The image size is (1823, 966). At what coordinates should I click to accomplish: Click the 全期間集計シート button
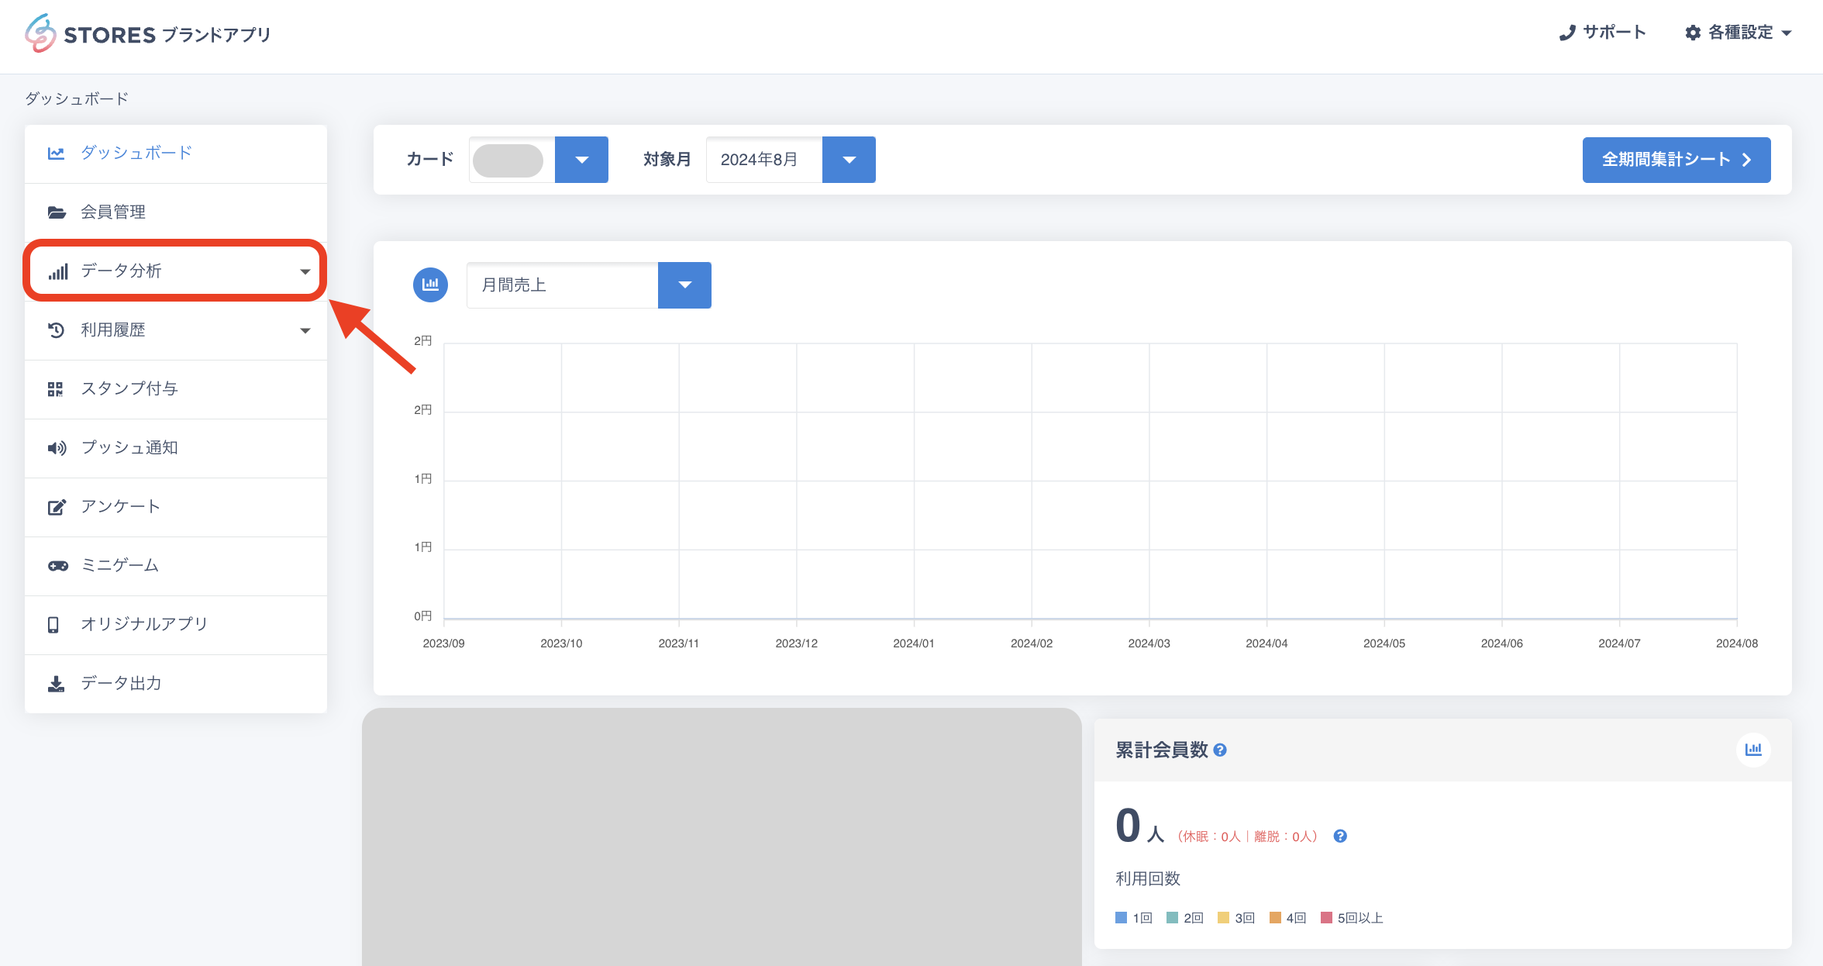tap(1676, 160)
